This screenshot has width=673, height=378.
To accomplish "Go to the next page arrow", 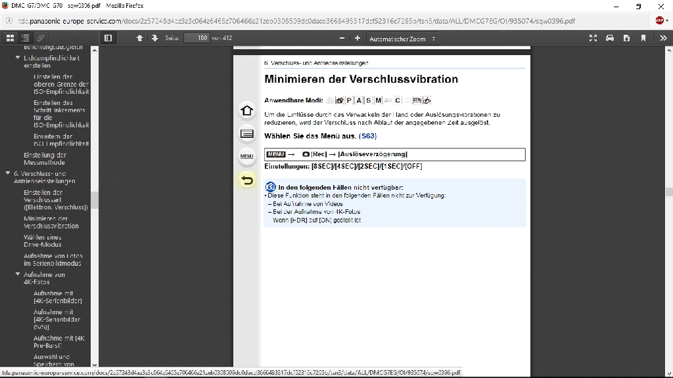I will click(155, 38).
